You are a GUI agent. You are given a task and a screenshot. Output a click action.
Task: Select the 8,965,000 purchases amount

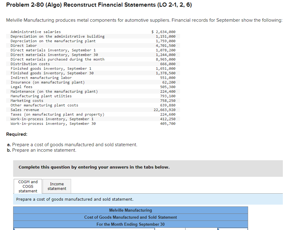166,59
